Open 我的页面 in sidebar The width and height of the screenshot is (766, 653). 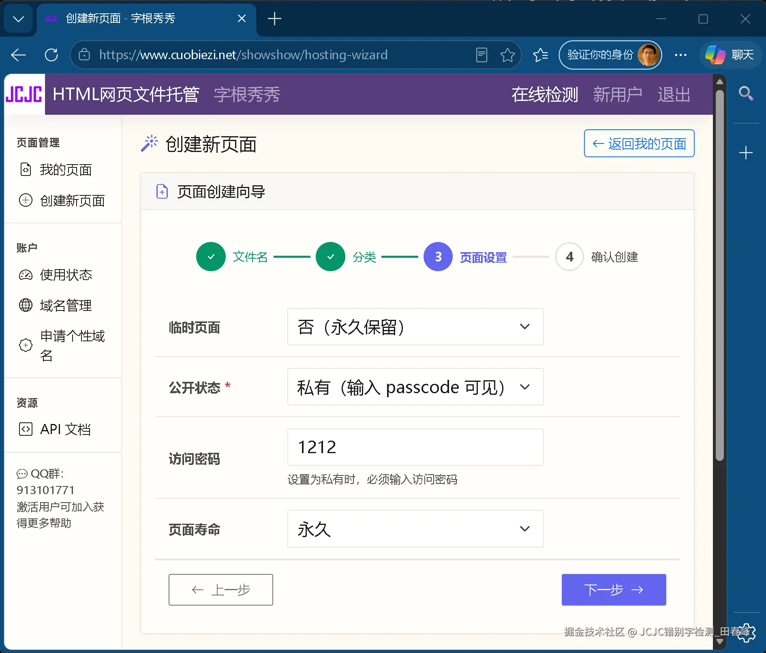click(56, 169)
